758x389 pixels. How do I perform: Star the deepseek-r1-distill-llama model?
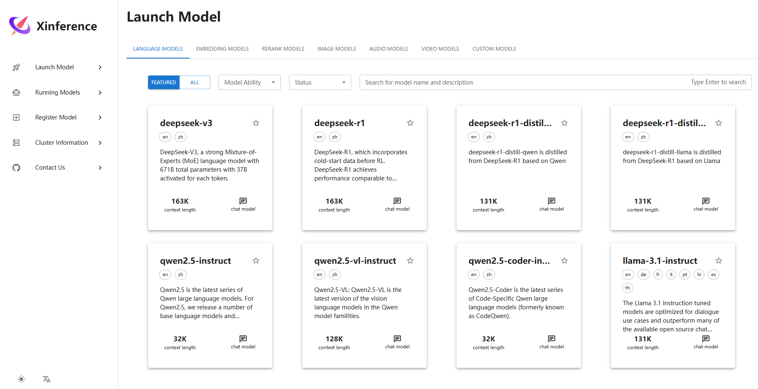pyautogui.click(x=719, y=123)
